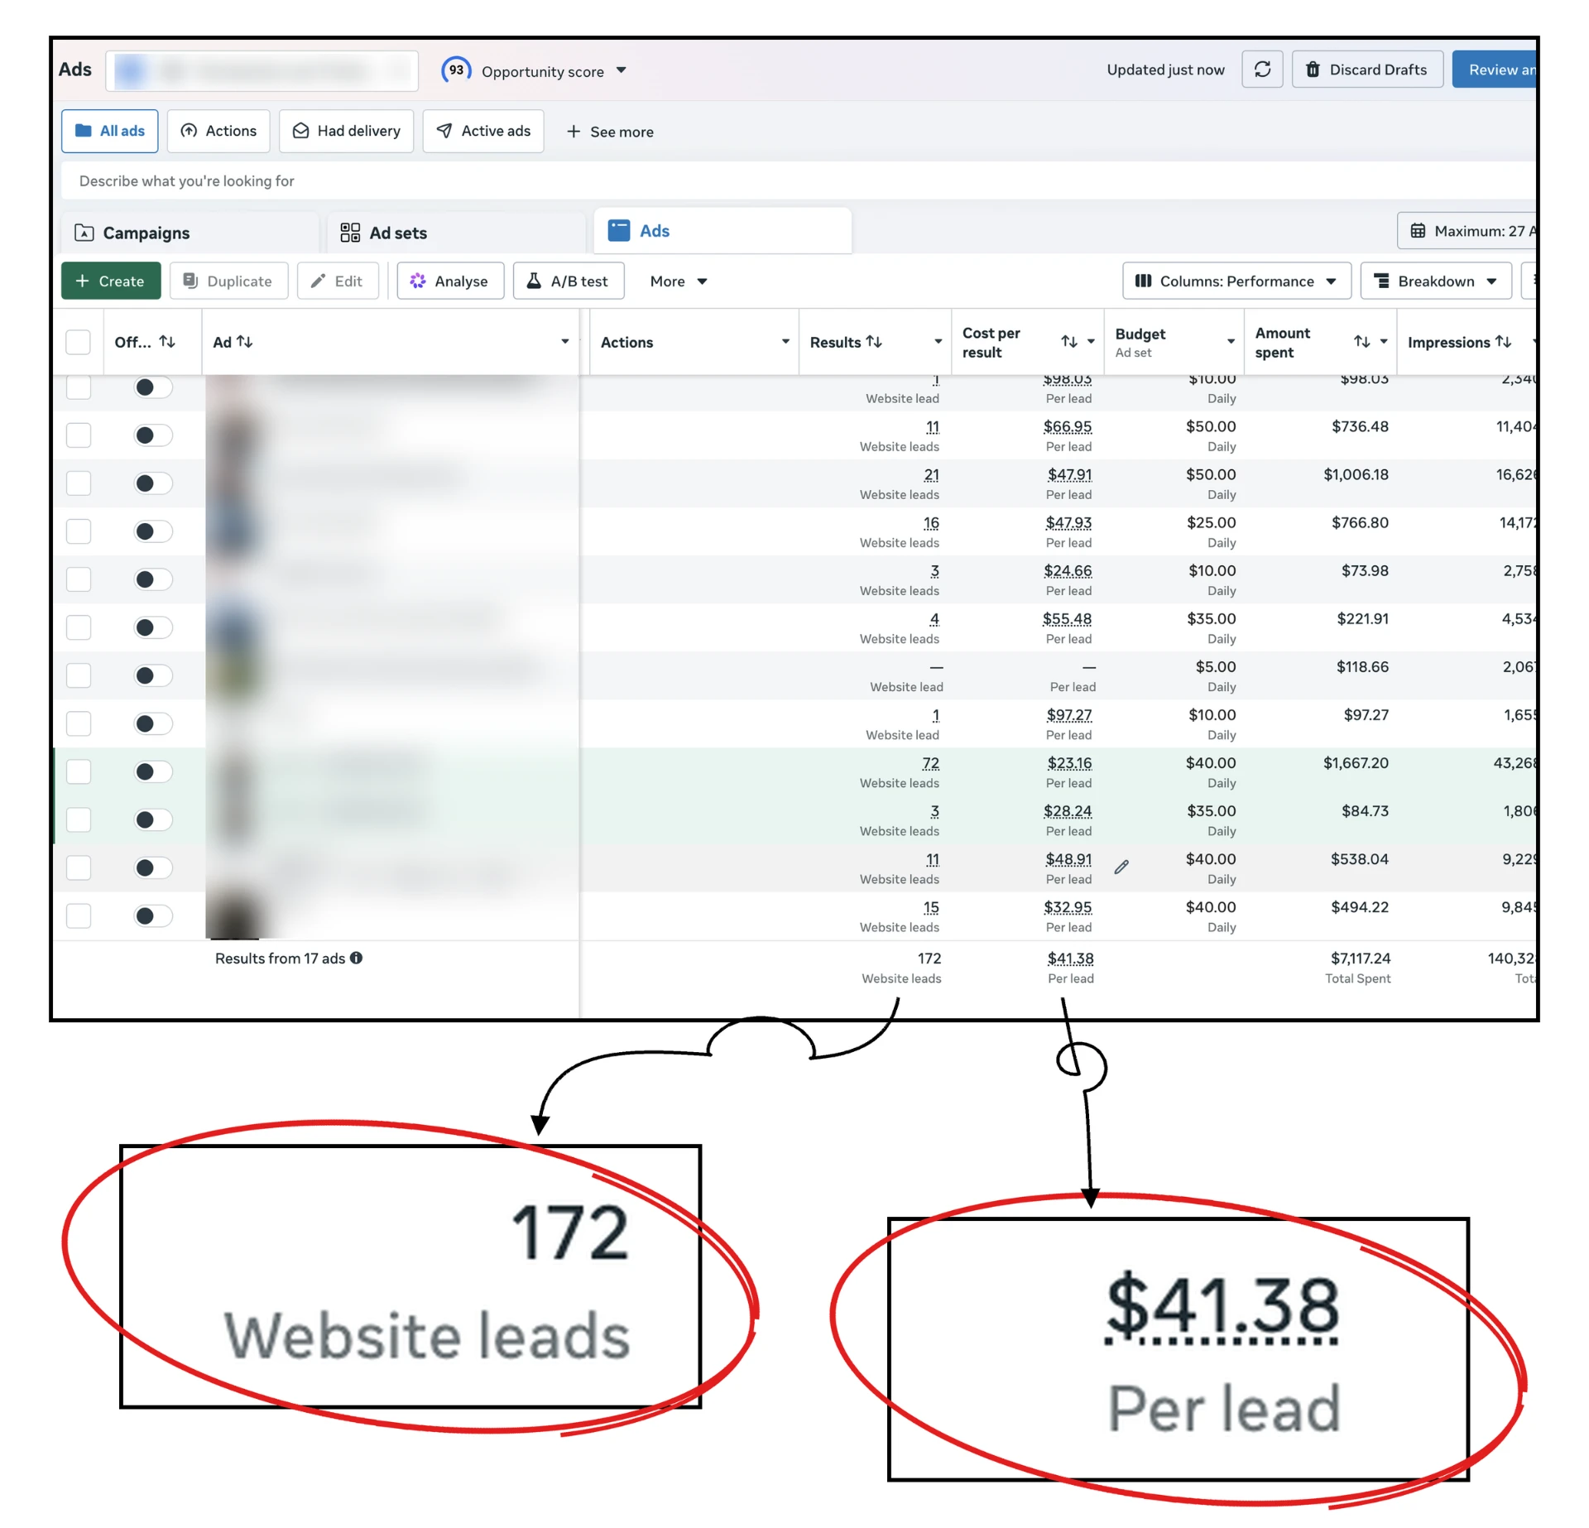The height and width of the screenshot is (1528, 1589).
Task: Click the Edit button
Action: 338,281
